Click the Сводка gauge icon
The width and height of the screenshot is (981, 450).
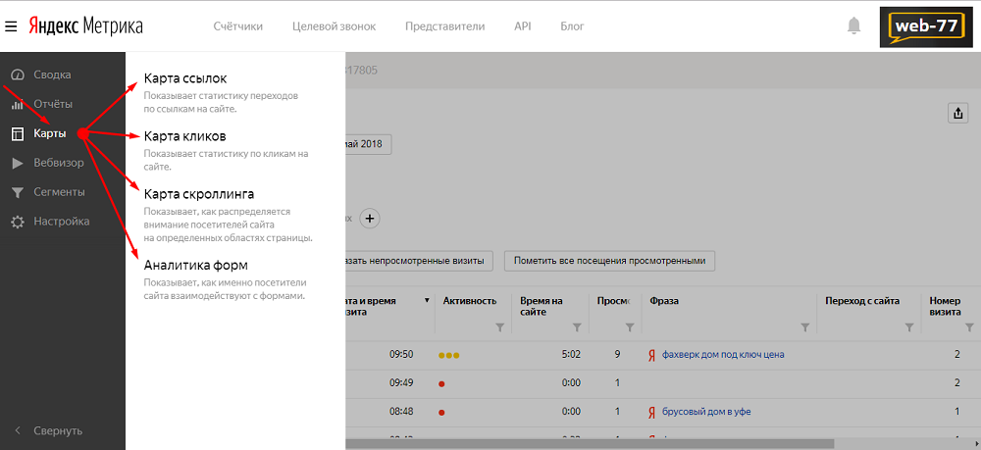tap(18, 75)
